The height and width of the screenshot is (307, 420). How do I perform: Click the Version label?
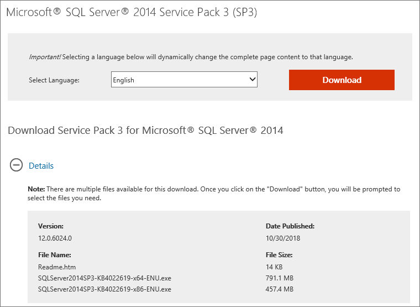tap(51, 226)
